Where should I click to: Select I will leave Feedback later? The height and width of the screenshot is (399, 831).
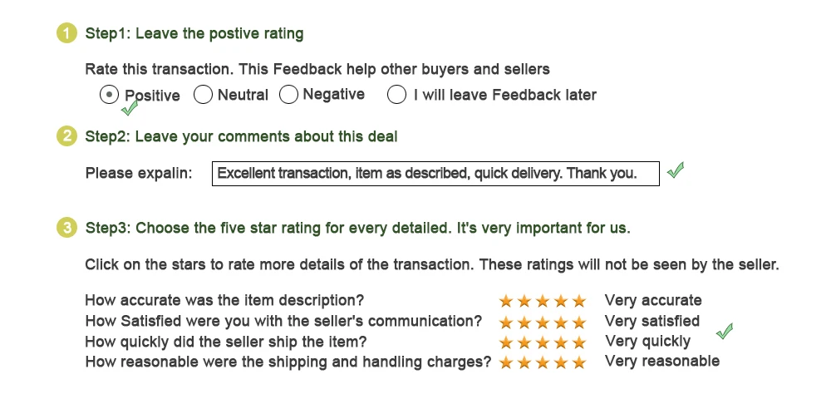[x=396, y=94]
